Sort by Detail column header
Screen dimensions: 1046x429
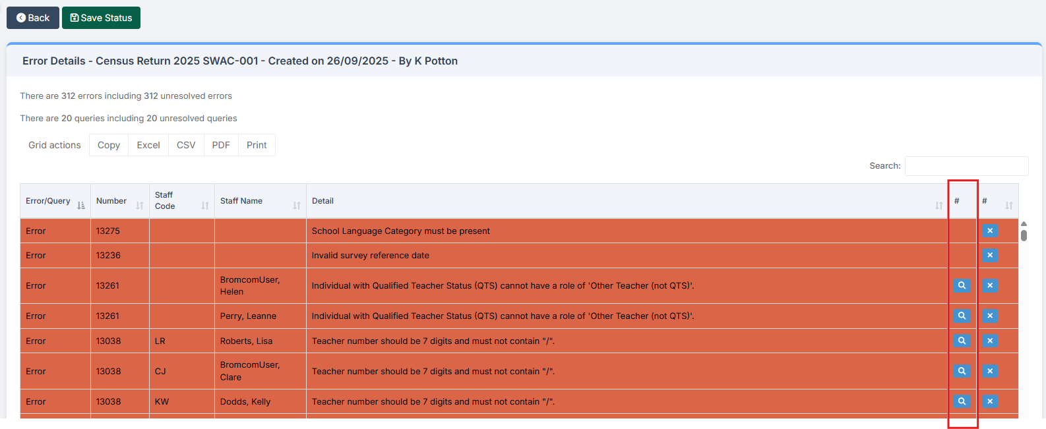click(627, 201)
